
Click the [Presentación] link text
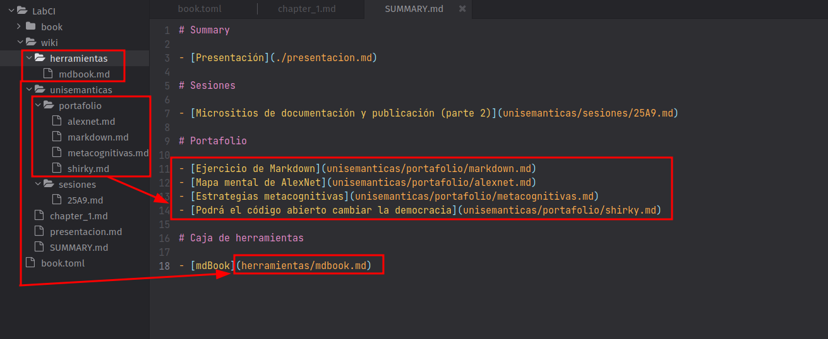[x=230, y=57]
